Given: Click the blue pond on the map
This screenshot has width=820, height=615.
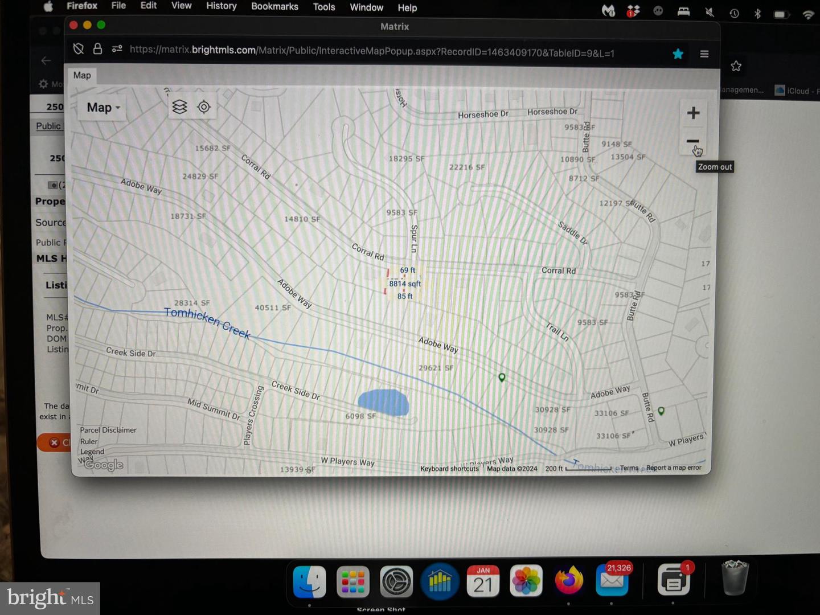Looking at the screenshot, I should pyautogui.click(x=383, y=403).
